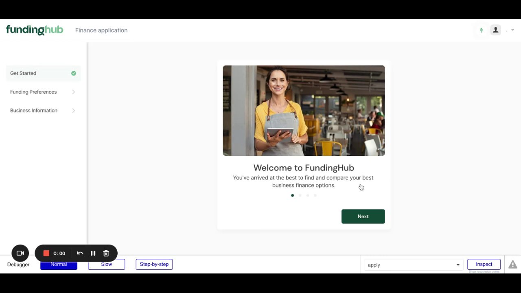Screen dimensions: 521x293
Task: Expand the account dropdown arrow
Action: pyautogui.click(x=512, y=30)
